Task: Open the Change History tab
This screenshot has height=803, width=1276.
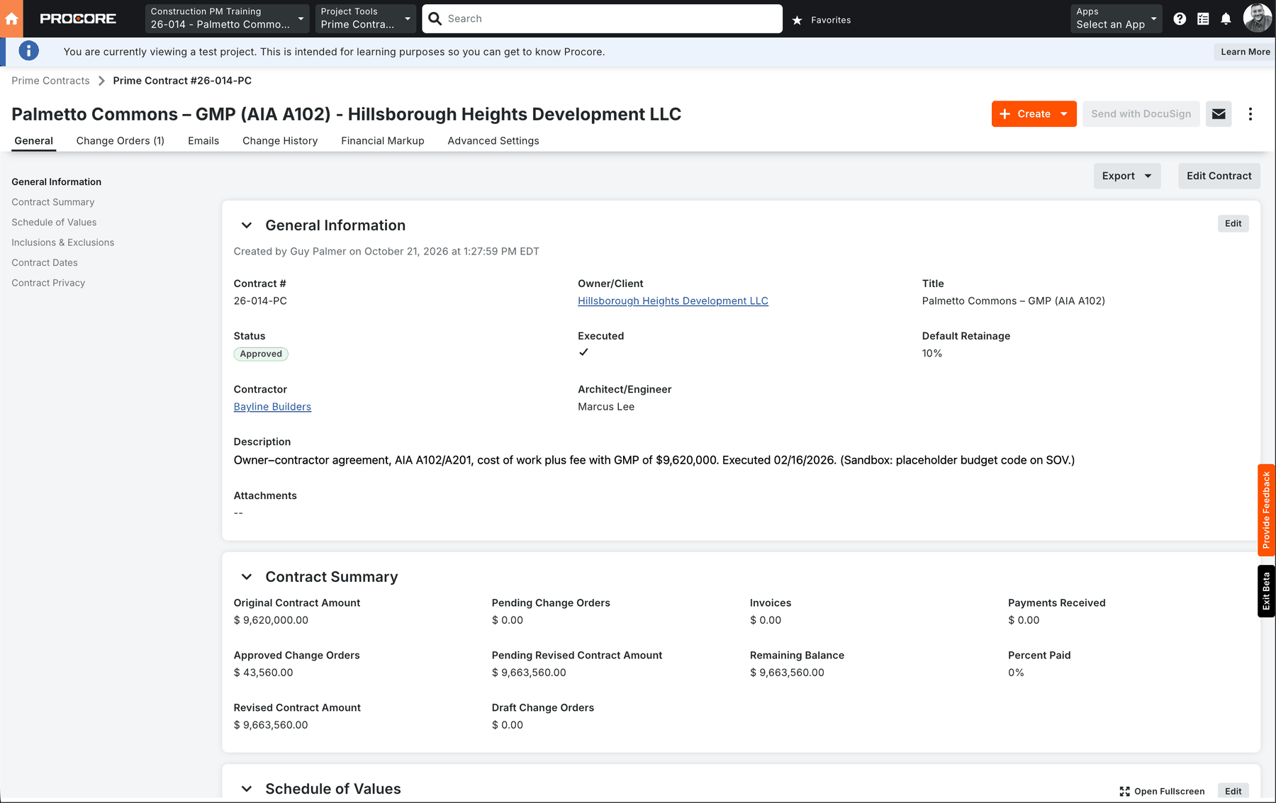Action: click(280, 141)
